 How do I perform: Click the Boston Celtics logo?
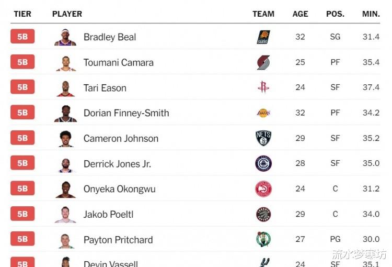point(263,239)
